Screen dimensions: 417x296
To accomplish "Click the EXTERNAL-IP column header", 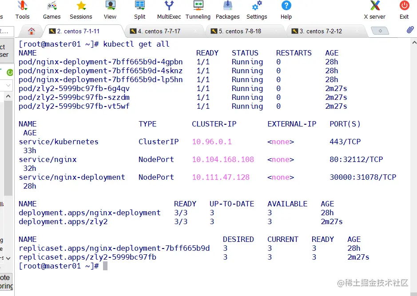I will (292, 124).
